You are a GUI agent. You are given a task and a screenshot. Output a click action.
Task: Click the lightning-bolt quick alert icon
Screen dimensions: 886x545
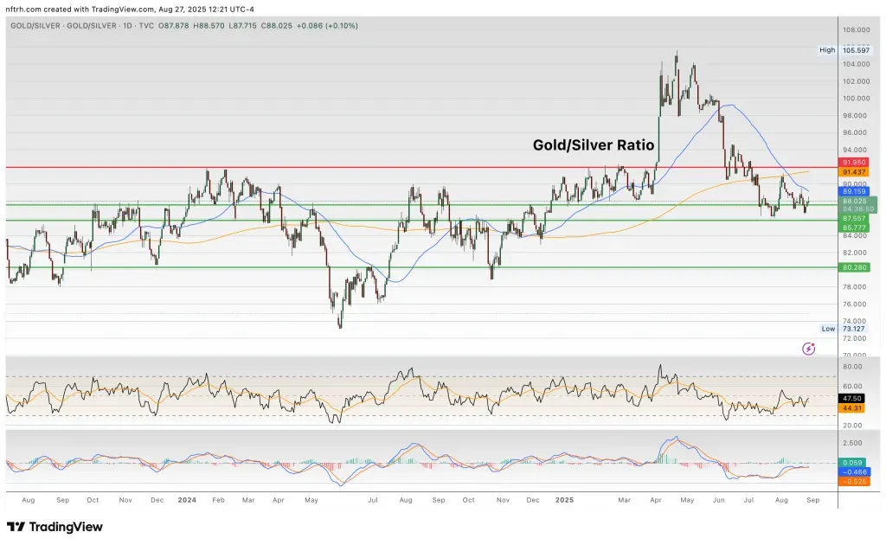coord(809,349)
